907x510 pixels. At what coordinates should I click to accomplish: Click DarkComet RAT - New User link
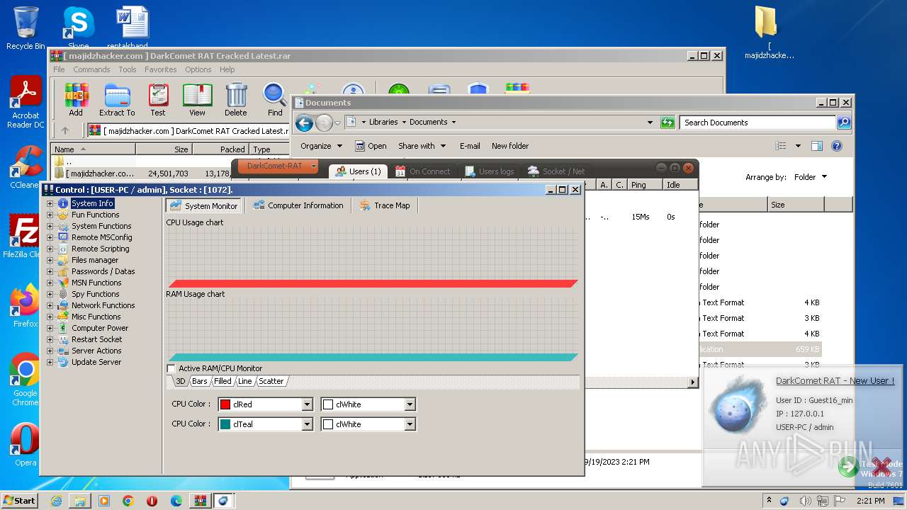[835, 380]
